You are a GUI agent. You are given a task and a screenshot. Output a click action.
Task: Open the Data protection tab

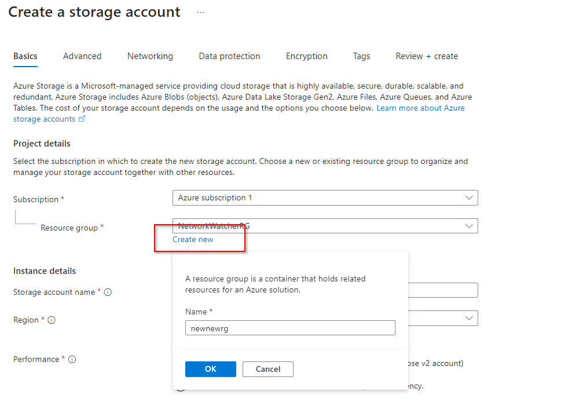click(229, 56)
